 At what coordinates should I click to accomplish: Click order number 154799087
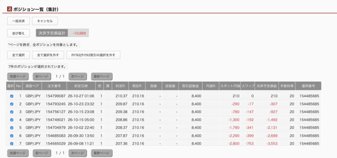(x=56, y=96)
